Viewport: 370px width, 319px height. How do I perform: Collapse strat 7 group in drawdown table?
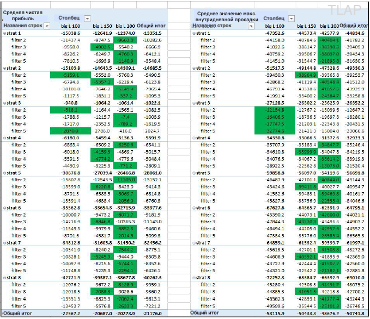tap(194, 243)
